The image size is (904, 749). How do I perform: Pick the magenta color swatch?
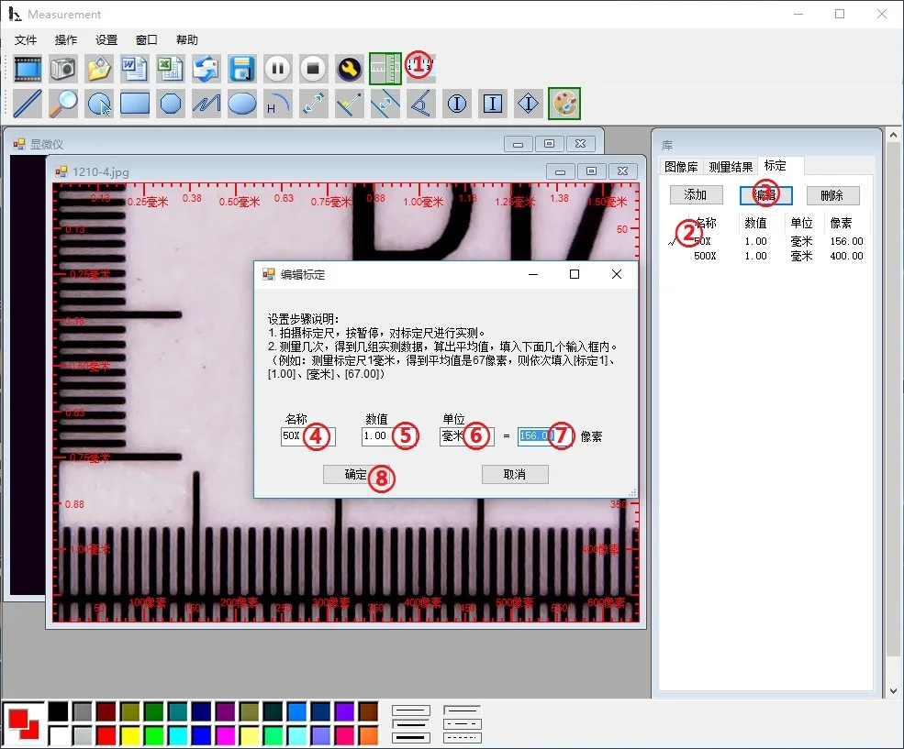[x=226, y=736]
